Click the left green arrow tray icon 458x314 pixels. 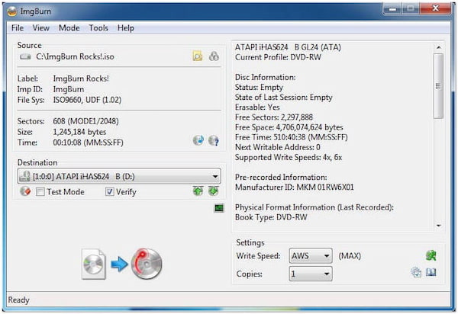coord(198,191)
